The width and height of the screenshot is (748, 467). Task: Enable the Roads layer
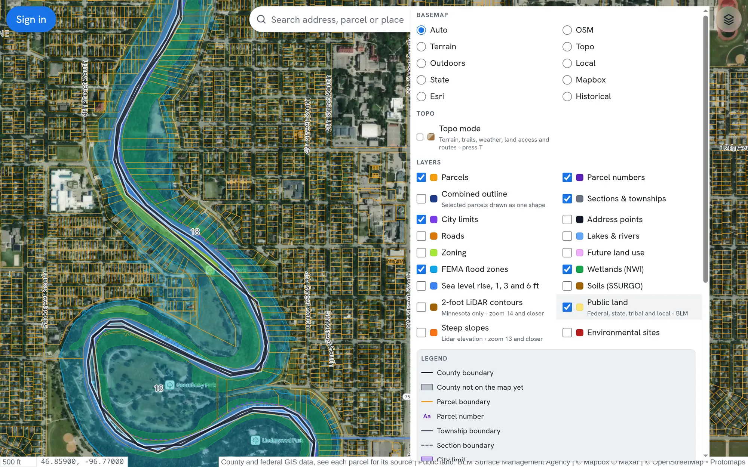click(421, 236)
